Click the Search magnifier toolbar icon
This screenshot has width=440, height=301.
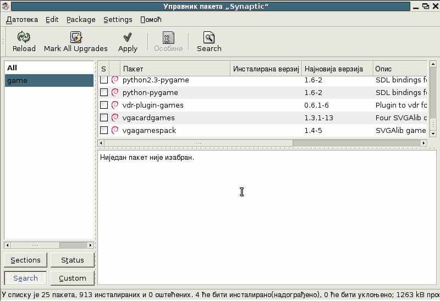click(x=209, y=37)
